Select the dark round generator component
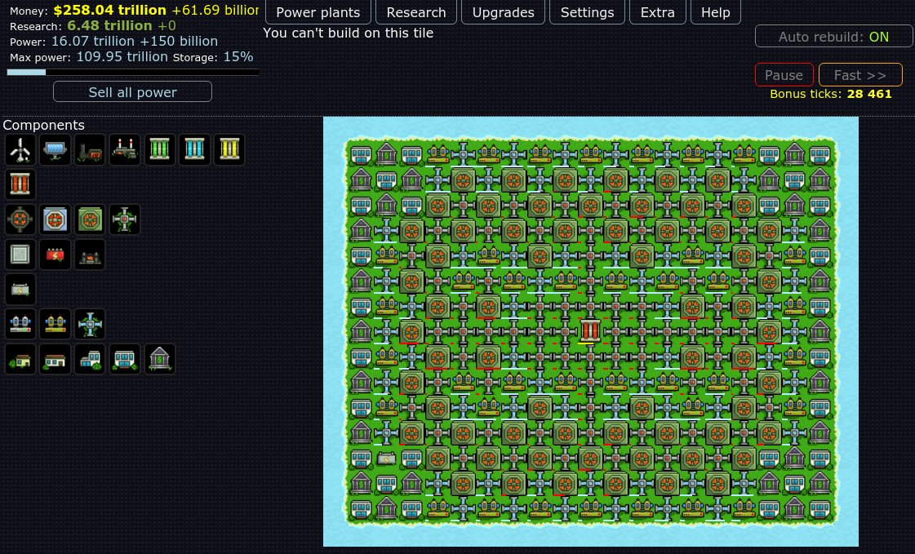Viewport: 915px width, 554px height. click(20, 219)
